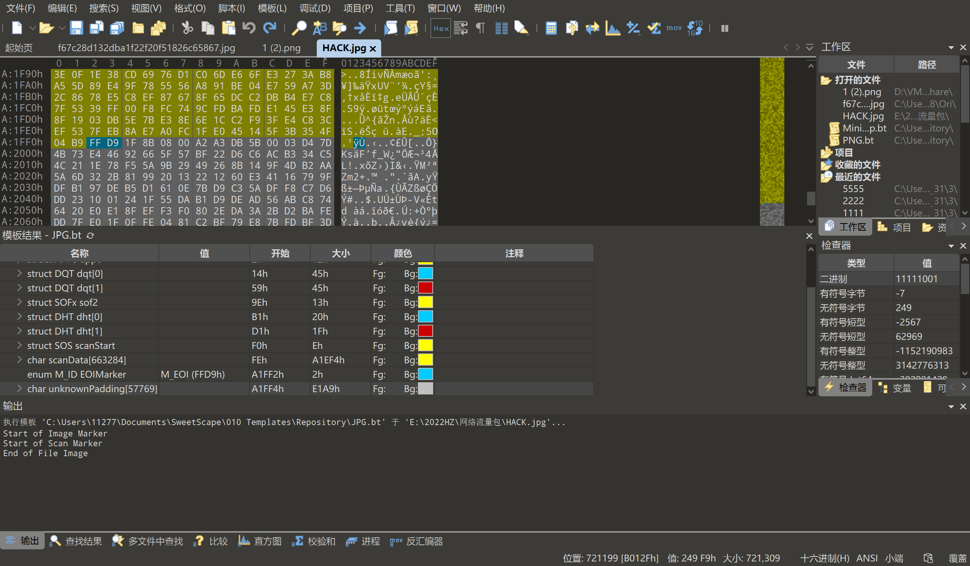970x566 pixels.
Task: Expand struct SOS scanStart row
Action: coord(19,345)
